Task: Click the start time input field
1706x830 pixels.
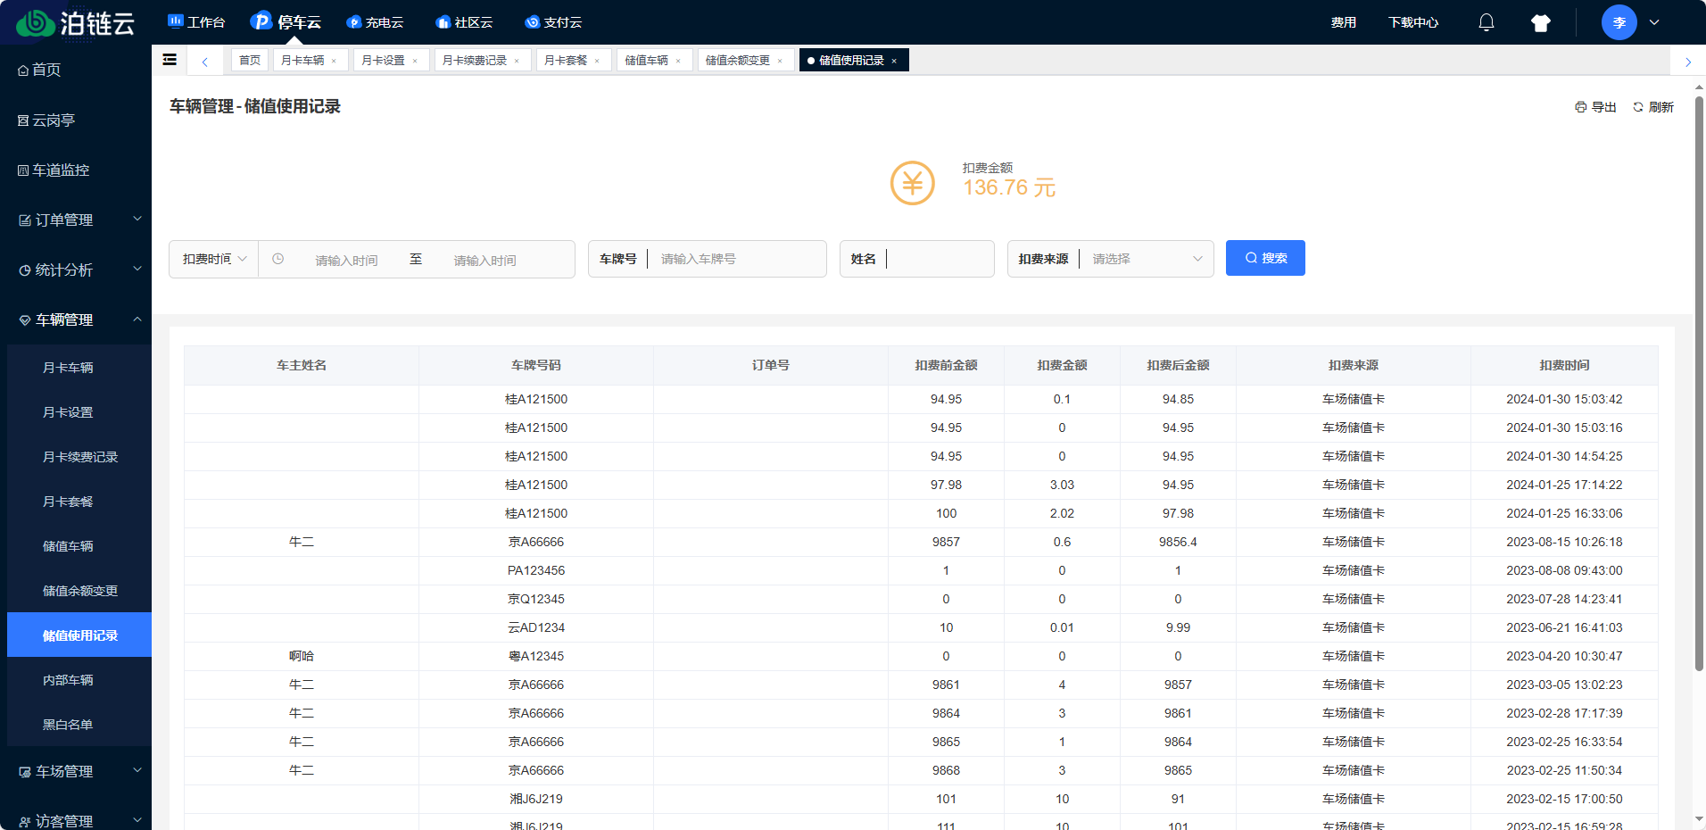Action: (x=347, y=260)
